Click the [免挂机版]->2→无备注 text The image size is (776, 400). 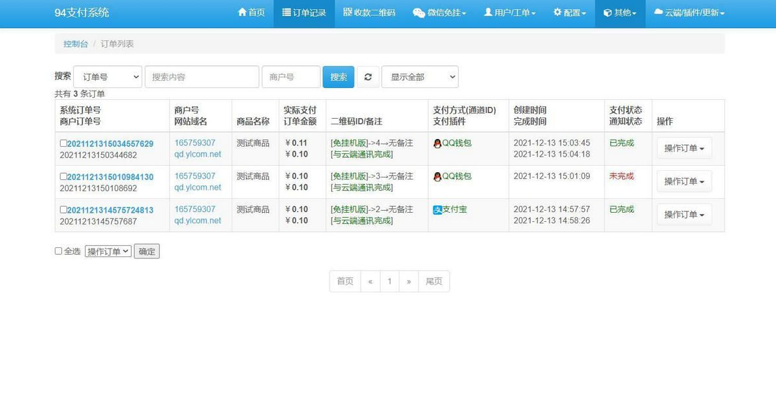[x=371, y=209]
